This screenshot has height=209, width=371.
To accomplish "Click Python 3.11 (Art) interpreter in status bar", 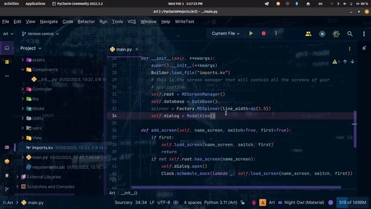I will click(220, 203).
